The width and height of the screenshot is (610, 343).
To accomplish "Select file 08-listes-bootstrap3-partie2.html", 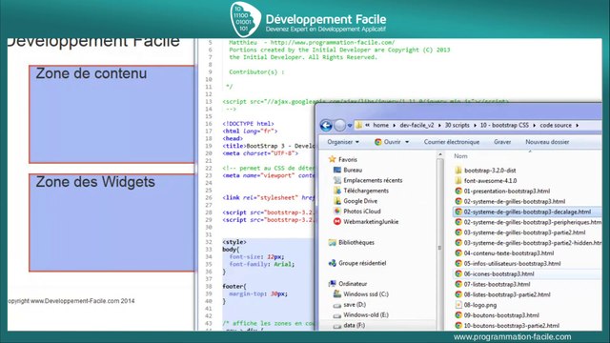I will coord(502,294).
